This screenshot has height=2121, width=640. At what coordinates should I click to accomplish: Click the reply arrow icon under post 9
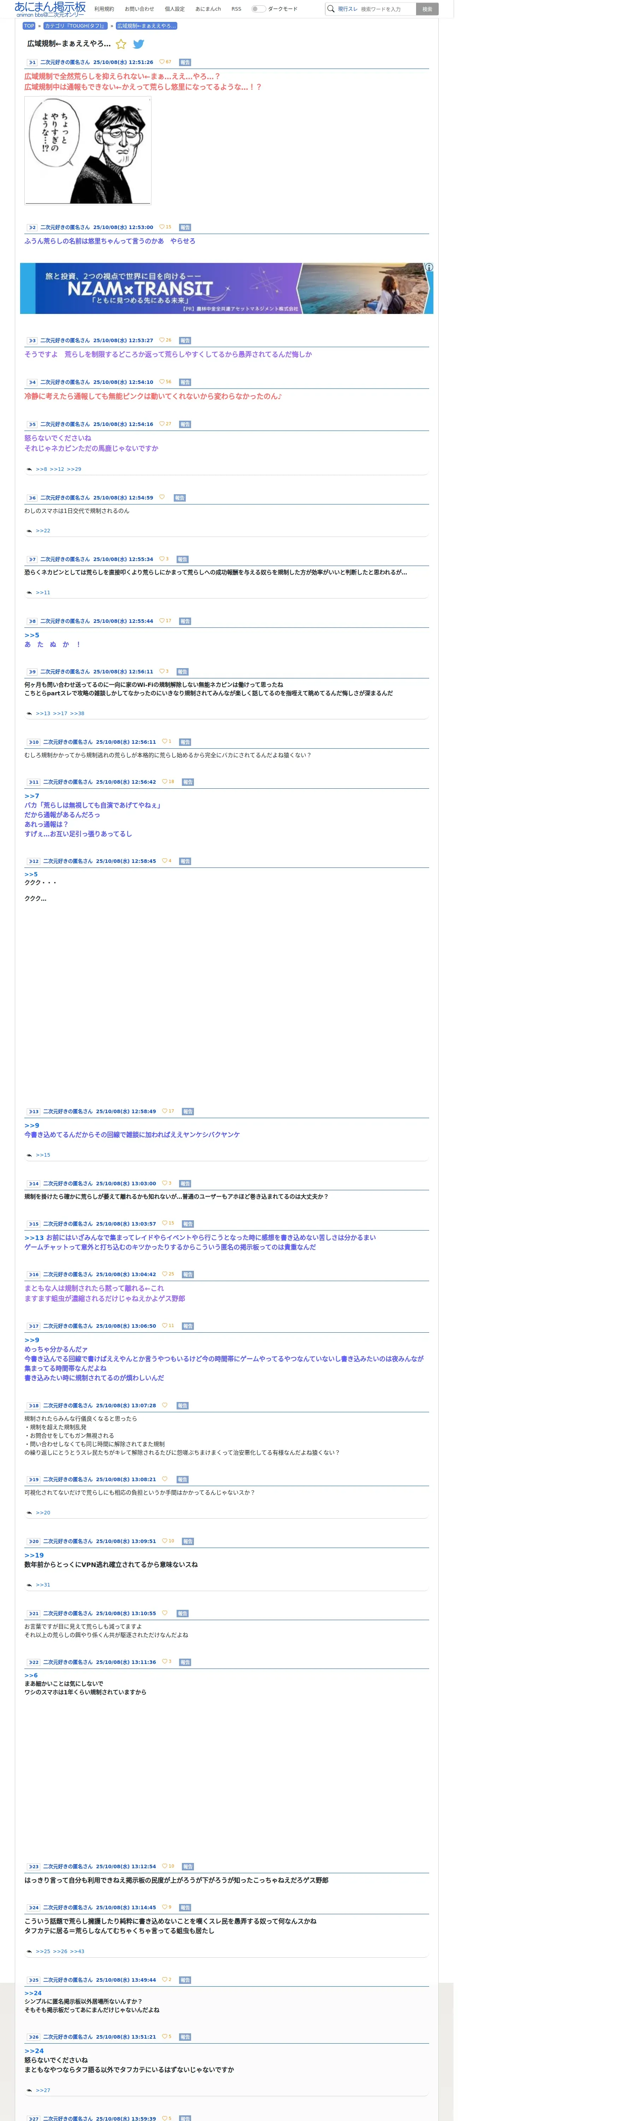tap(30, 714)
